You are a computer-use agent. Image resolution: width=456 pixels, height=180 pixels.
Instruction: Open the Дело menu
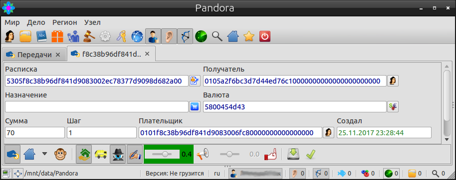tap(36, 22)
